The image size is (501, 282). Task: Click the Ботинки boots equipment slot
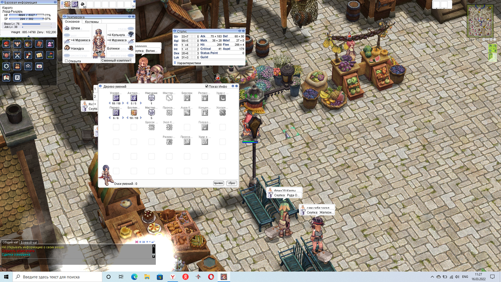point(132,48)
